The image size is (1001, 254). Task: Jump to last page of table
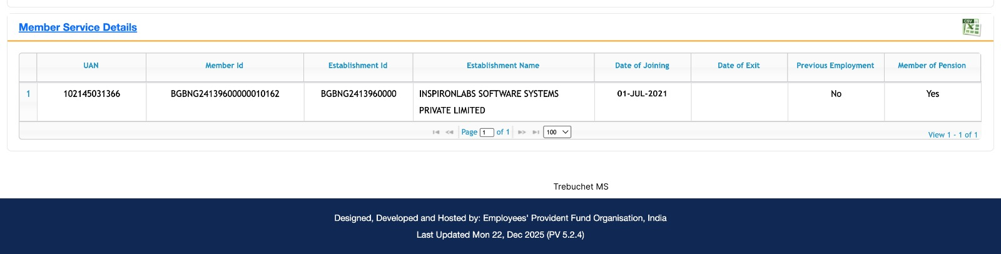[x=536, y=132]
